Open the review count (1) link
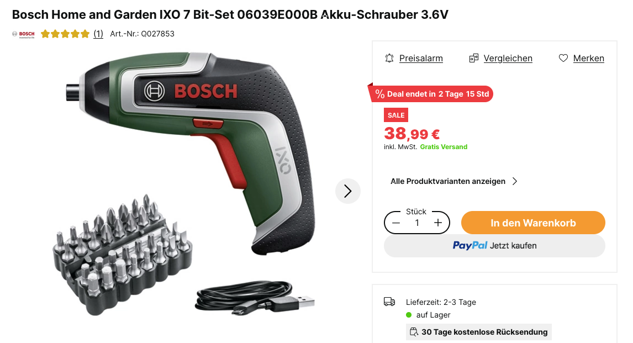 [98, 34]
